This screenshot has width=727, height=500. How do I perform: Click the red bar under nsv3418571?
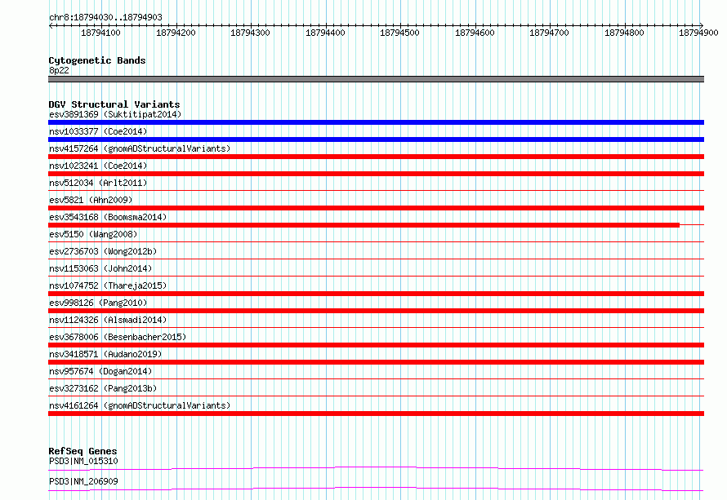[376, 362]
